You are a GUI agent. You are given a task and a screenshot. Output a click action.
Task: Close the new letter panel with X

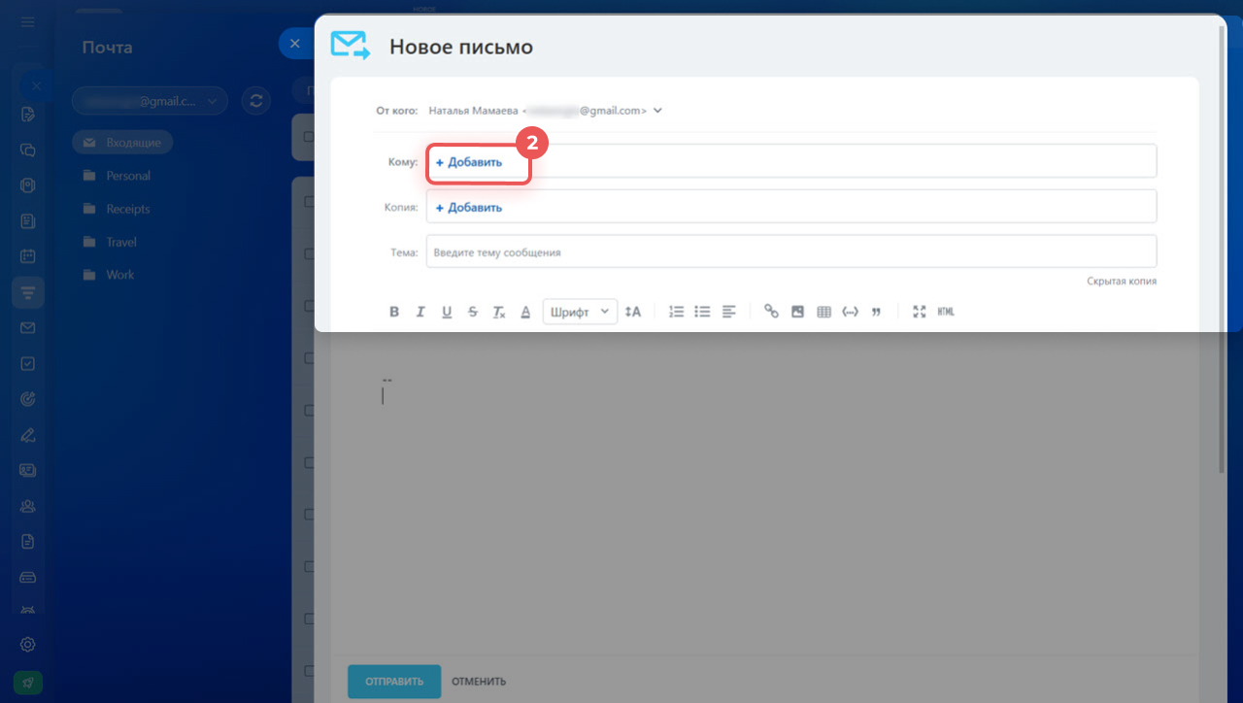coord(295,44)
